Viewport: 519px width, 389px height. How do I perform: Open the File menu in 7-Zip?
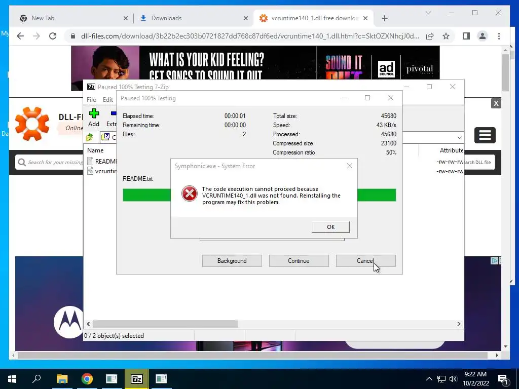coord(91,100)
